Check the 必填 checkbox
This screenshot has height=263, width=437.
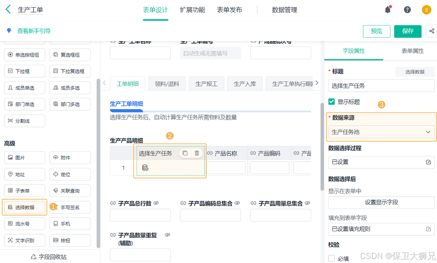click(x=331, y=259)
